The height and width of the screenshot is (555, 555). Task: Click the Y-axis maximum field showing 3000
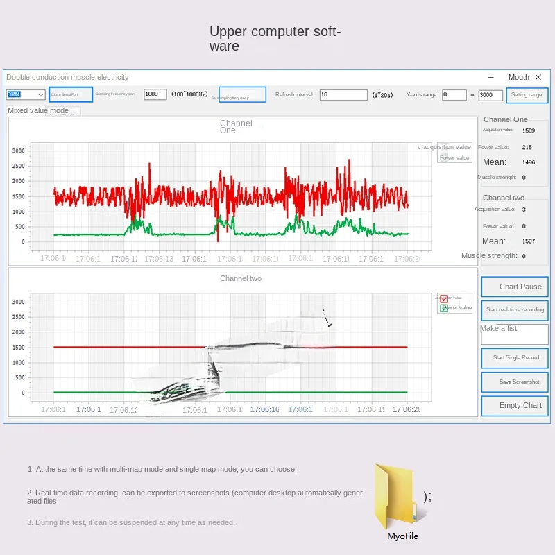490,95
